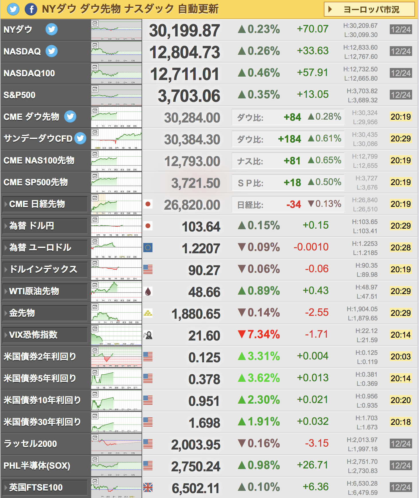Click the page title NYダウ ダウ先物 ナスダック 自動更新

(130, 9)
